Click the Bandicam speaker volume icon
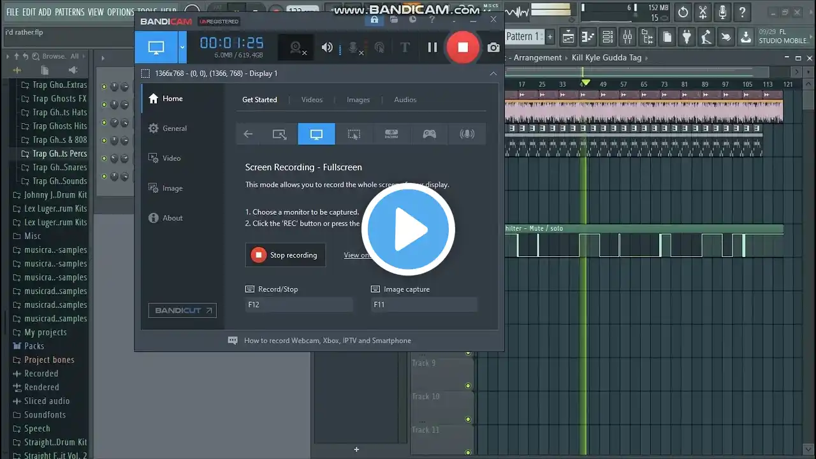This screenshot has height=459, width=816. tap(327, 47)
